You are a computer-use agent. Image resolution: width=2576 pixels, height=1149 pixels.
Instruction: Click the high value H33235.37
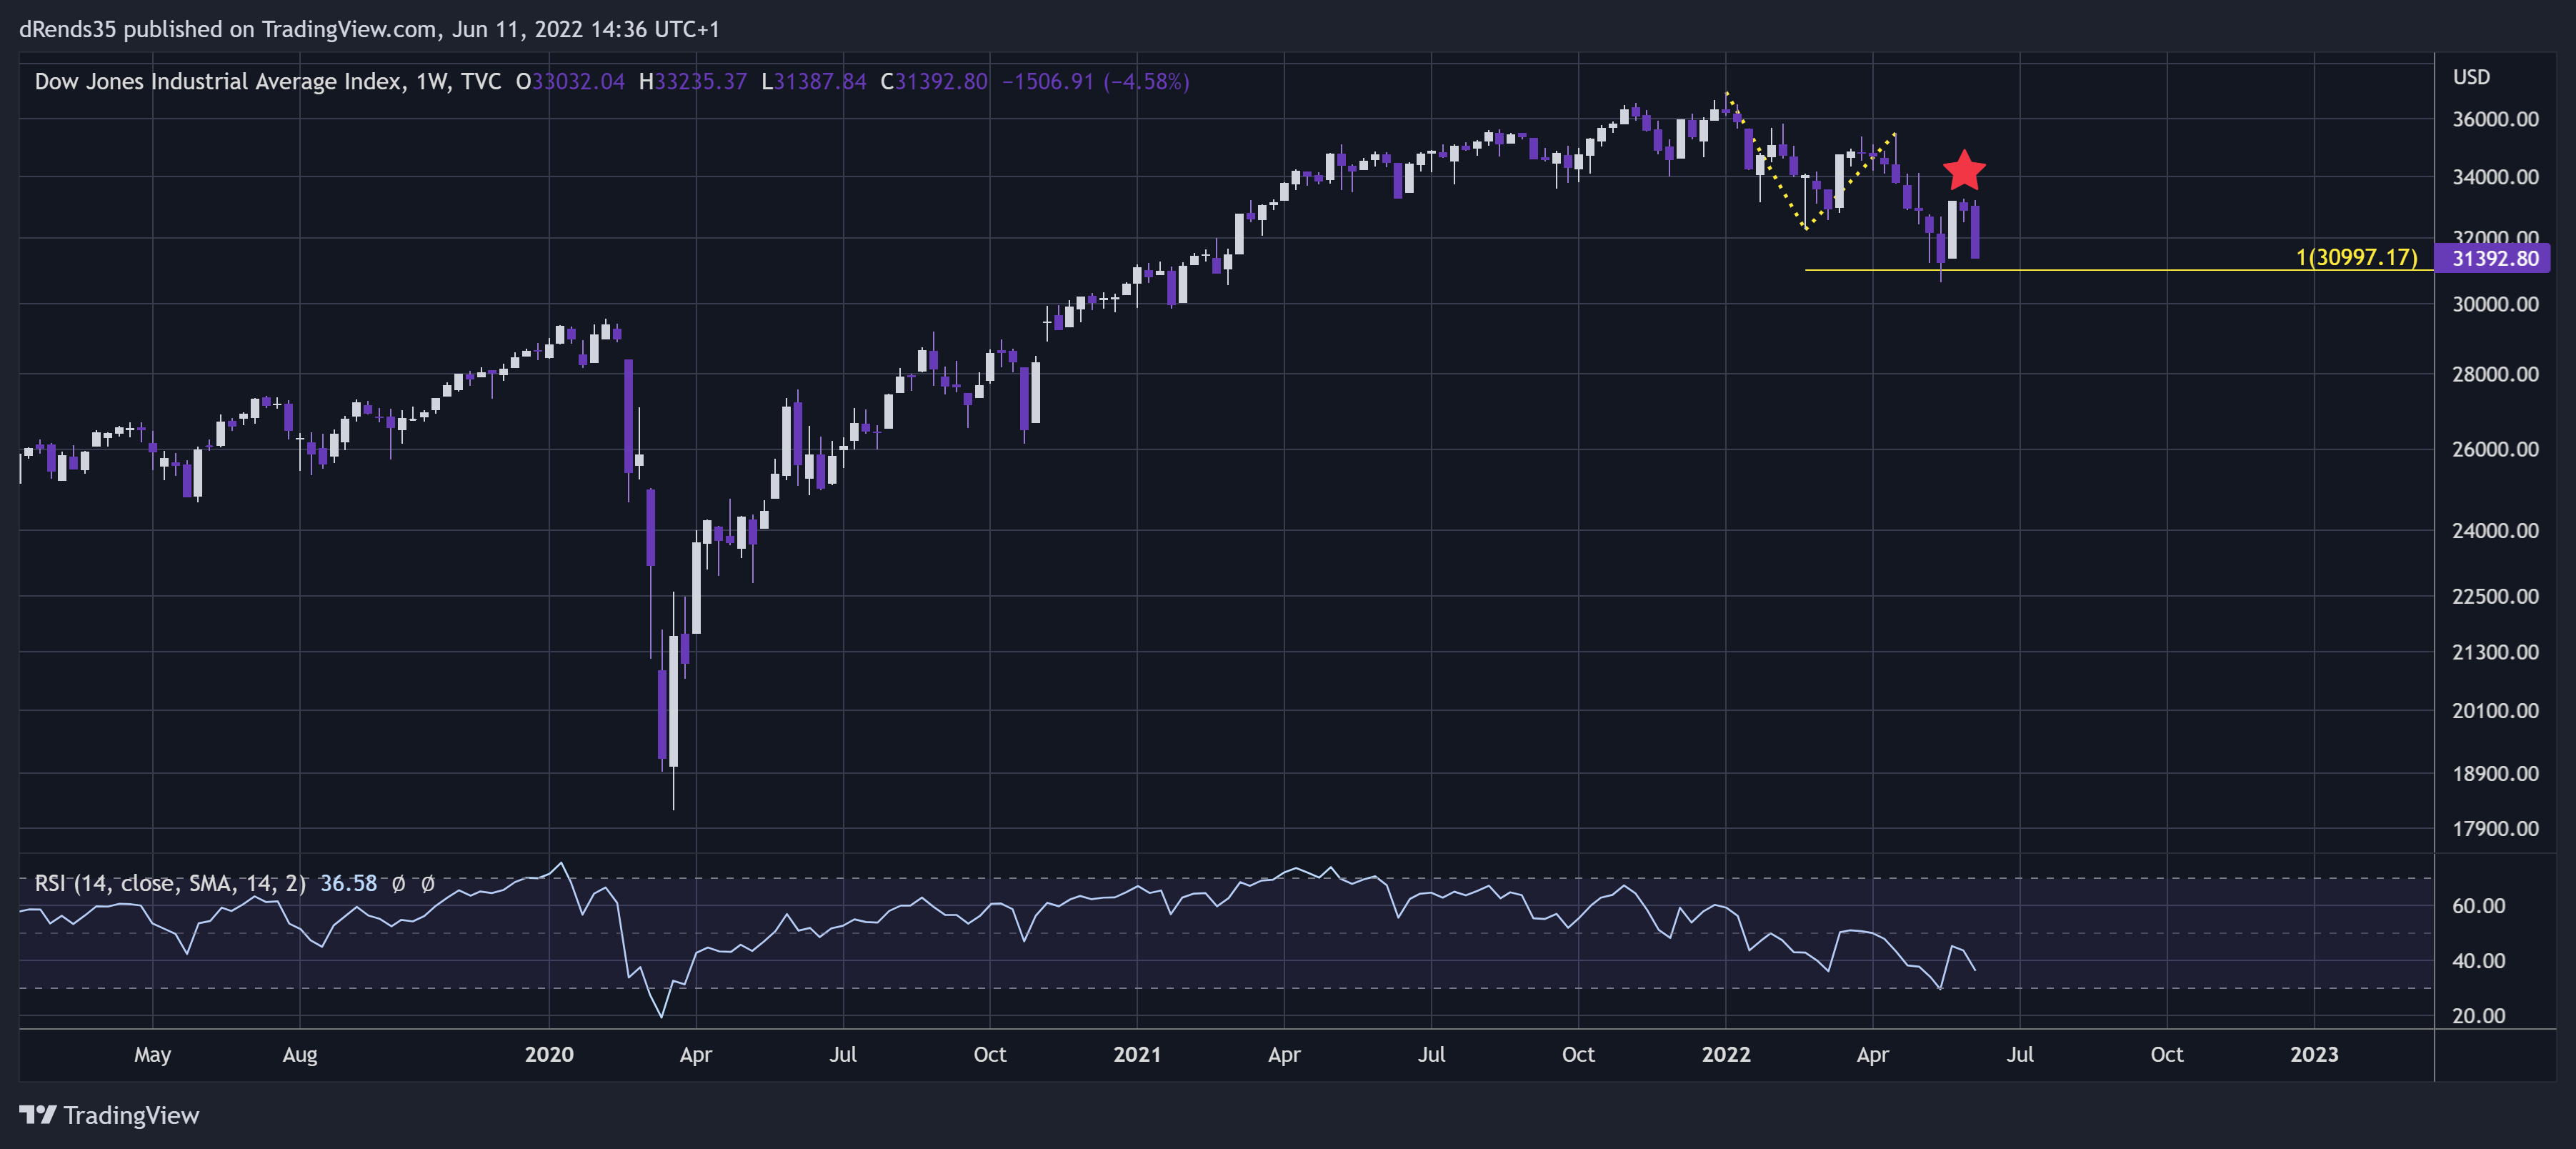tap(693, 82)
